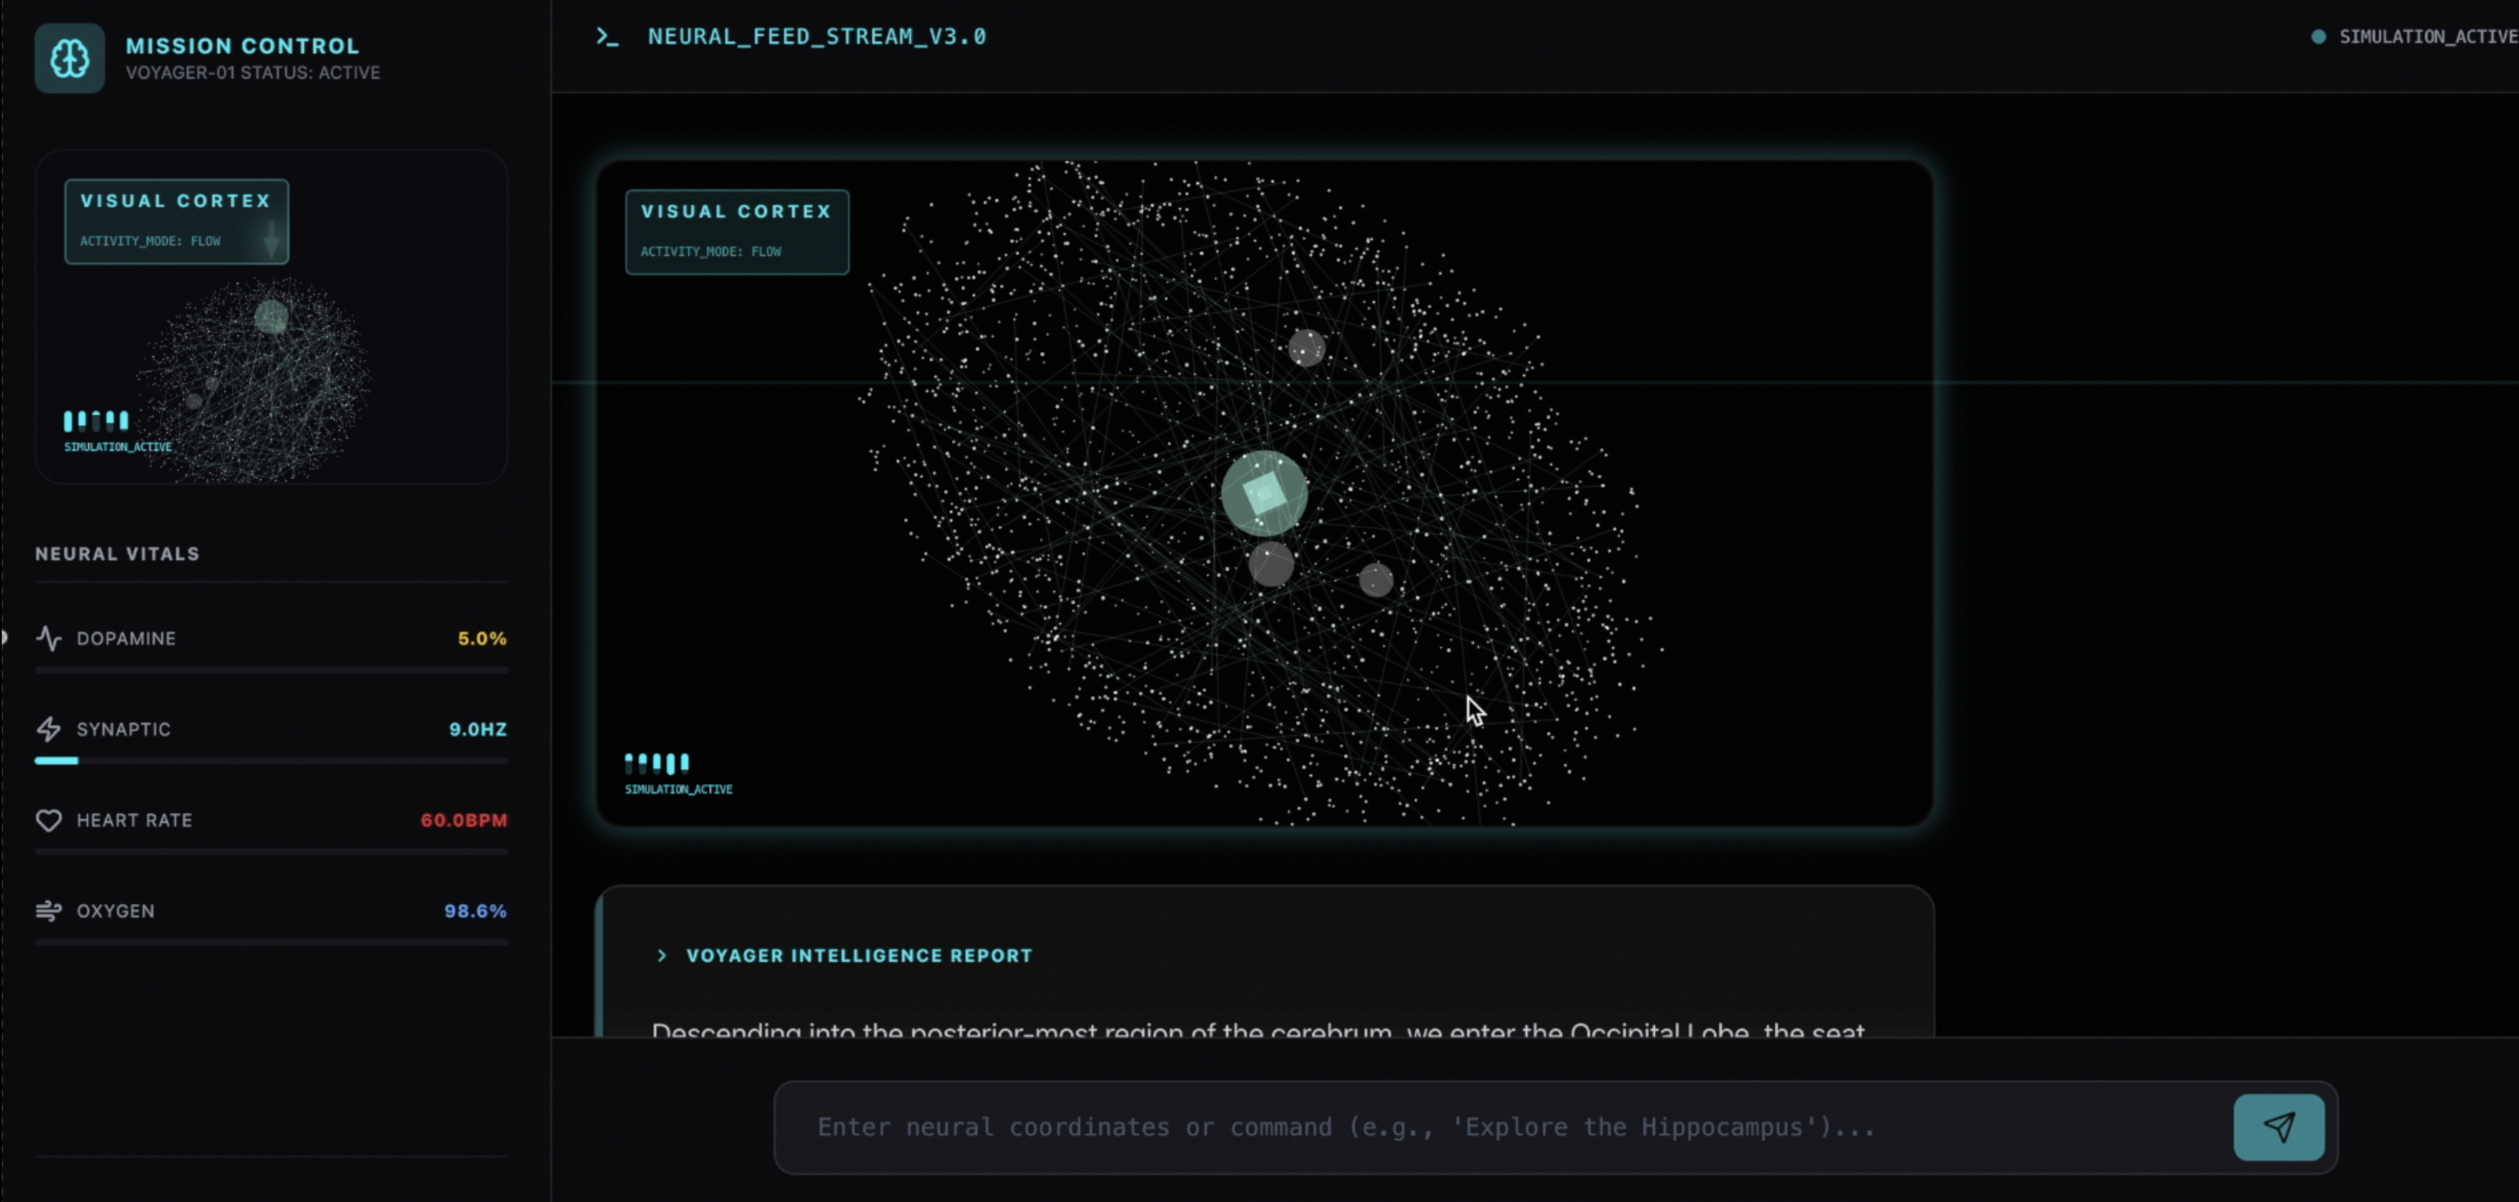
Task: Click the SIMULATION_ACTIVE status dot in header
Action: point(2318,37)
